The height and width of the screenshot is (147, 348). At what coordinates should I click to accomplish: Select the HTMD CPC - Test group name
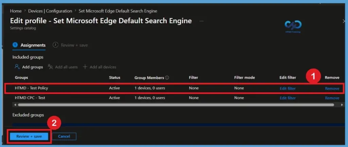tap(30, 98)
